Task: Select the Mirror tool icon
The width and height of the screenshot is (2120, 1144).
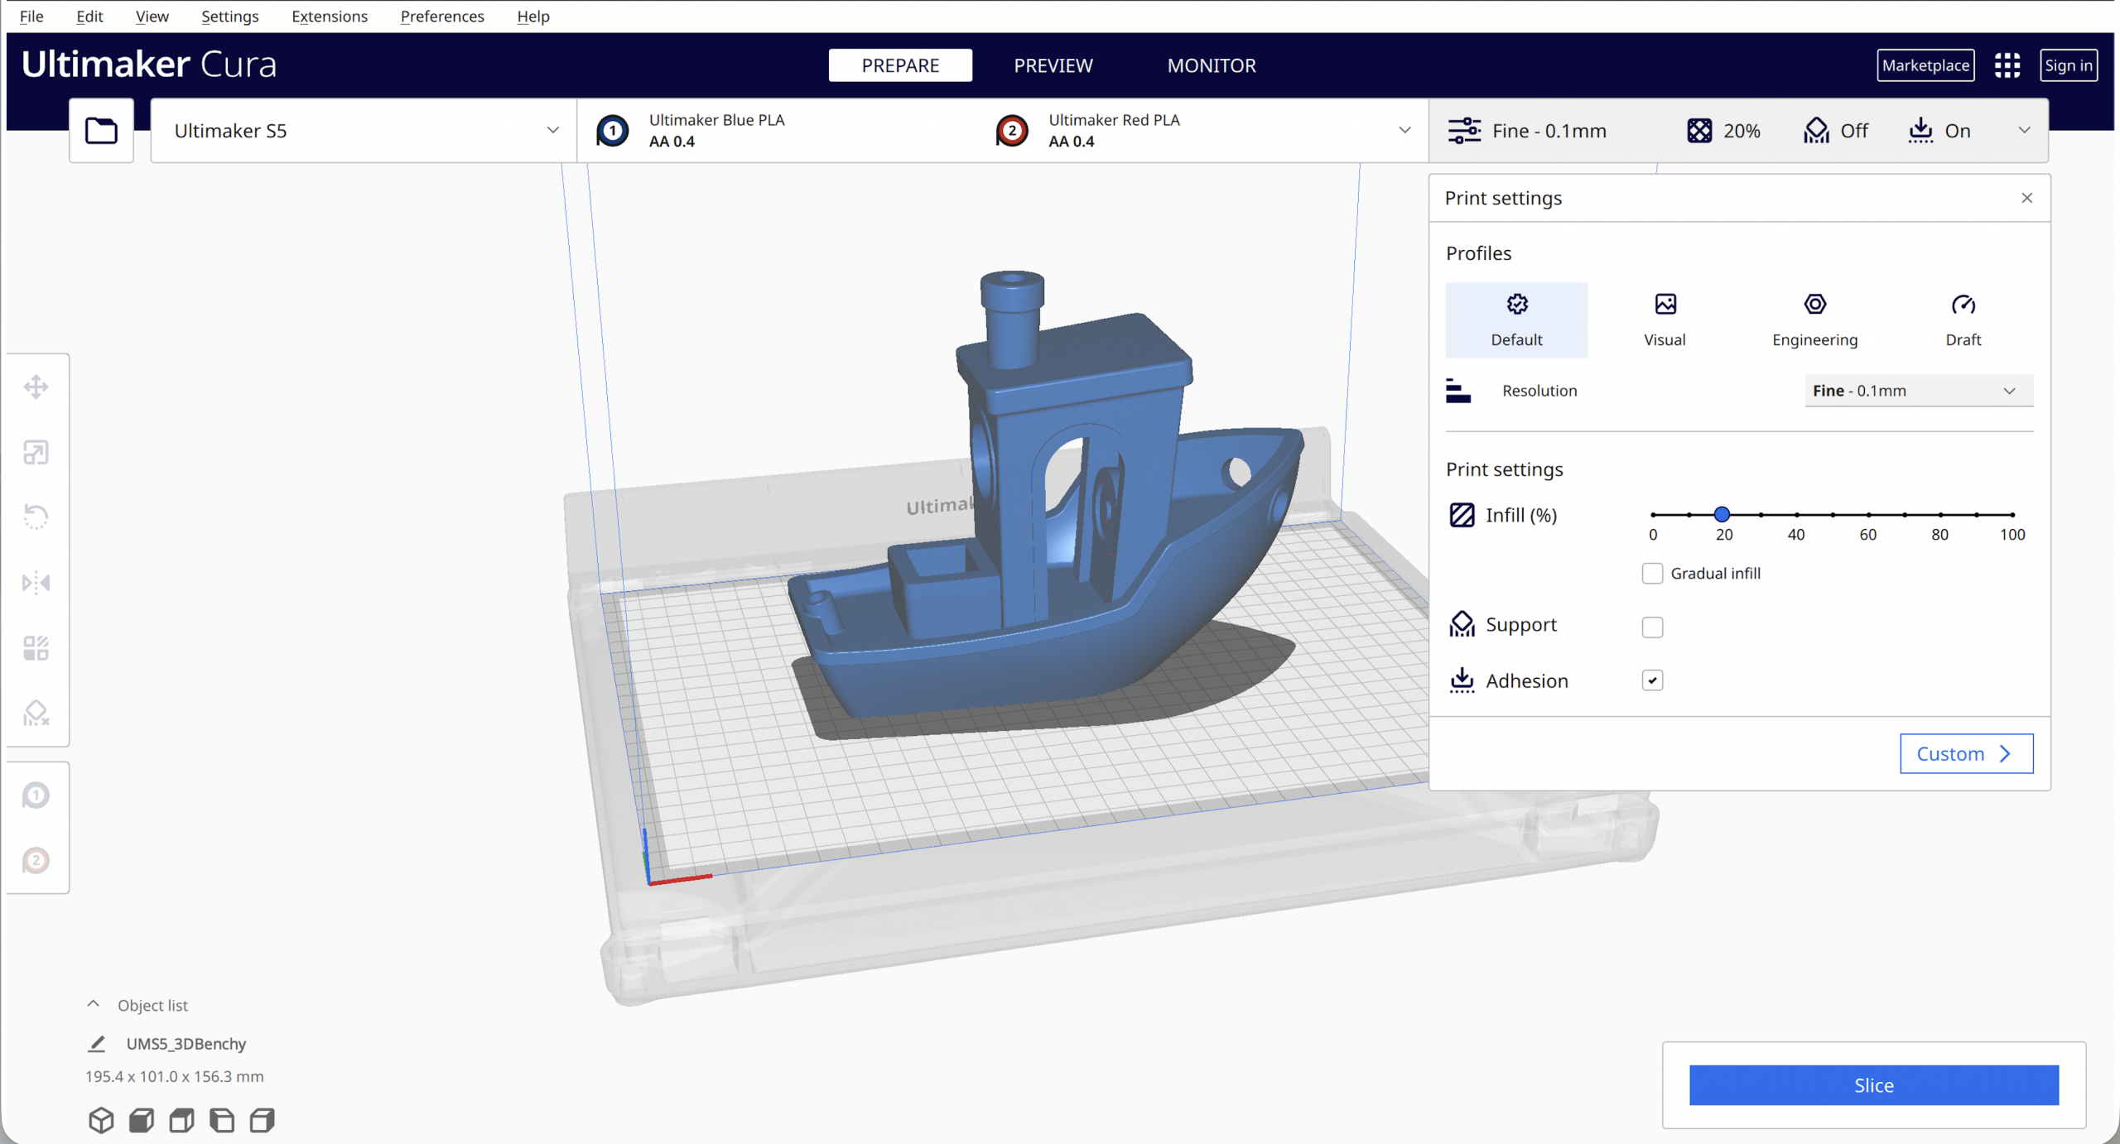Action: pyautogui.click(x=36, y=583)
